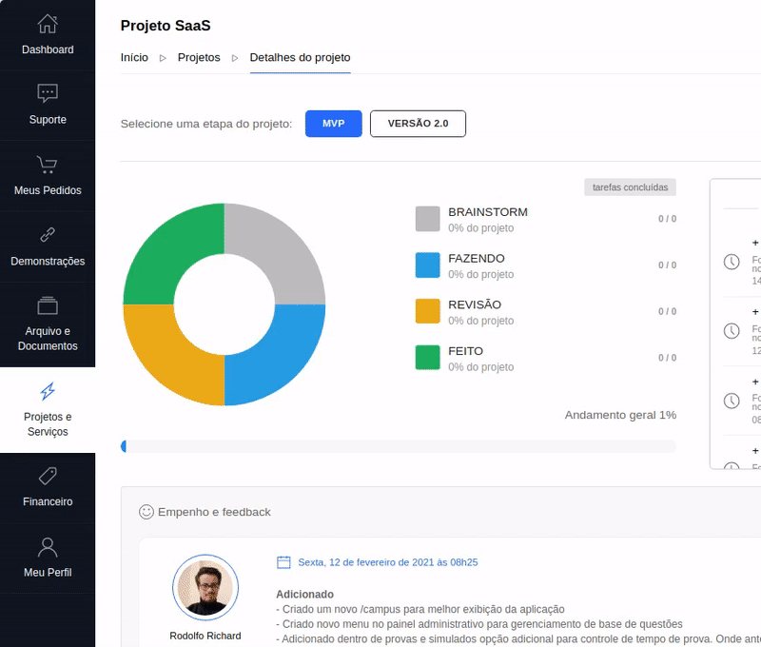
Task: Click the calendar icon beside feedback date
Action: pos(283,562)
